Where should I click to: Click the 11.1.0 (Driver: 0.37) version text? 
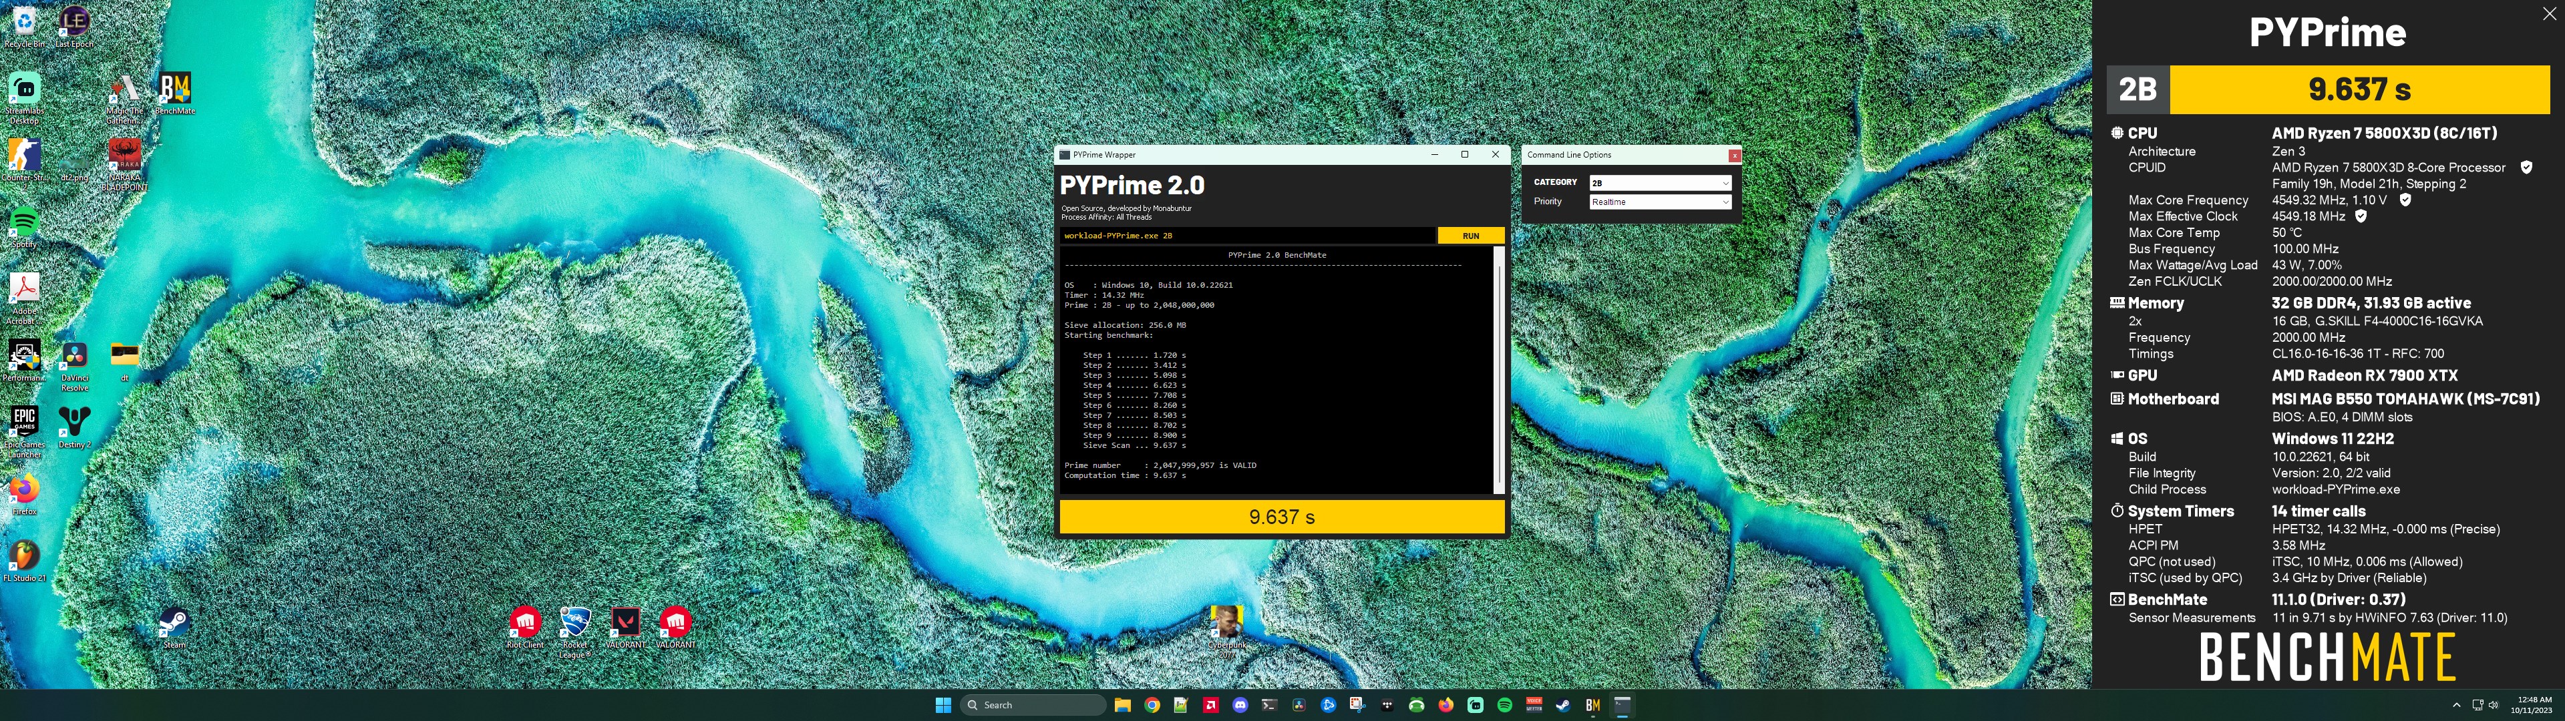point(2338,599)
